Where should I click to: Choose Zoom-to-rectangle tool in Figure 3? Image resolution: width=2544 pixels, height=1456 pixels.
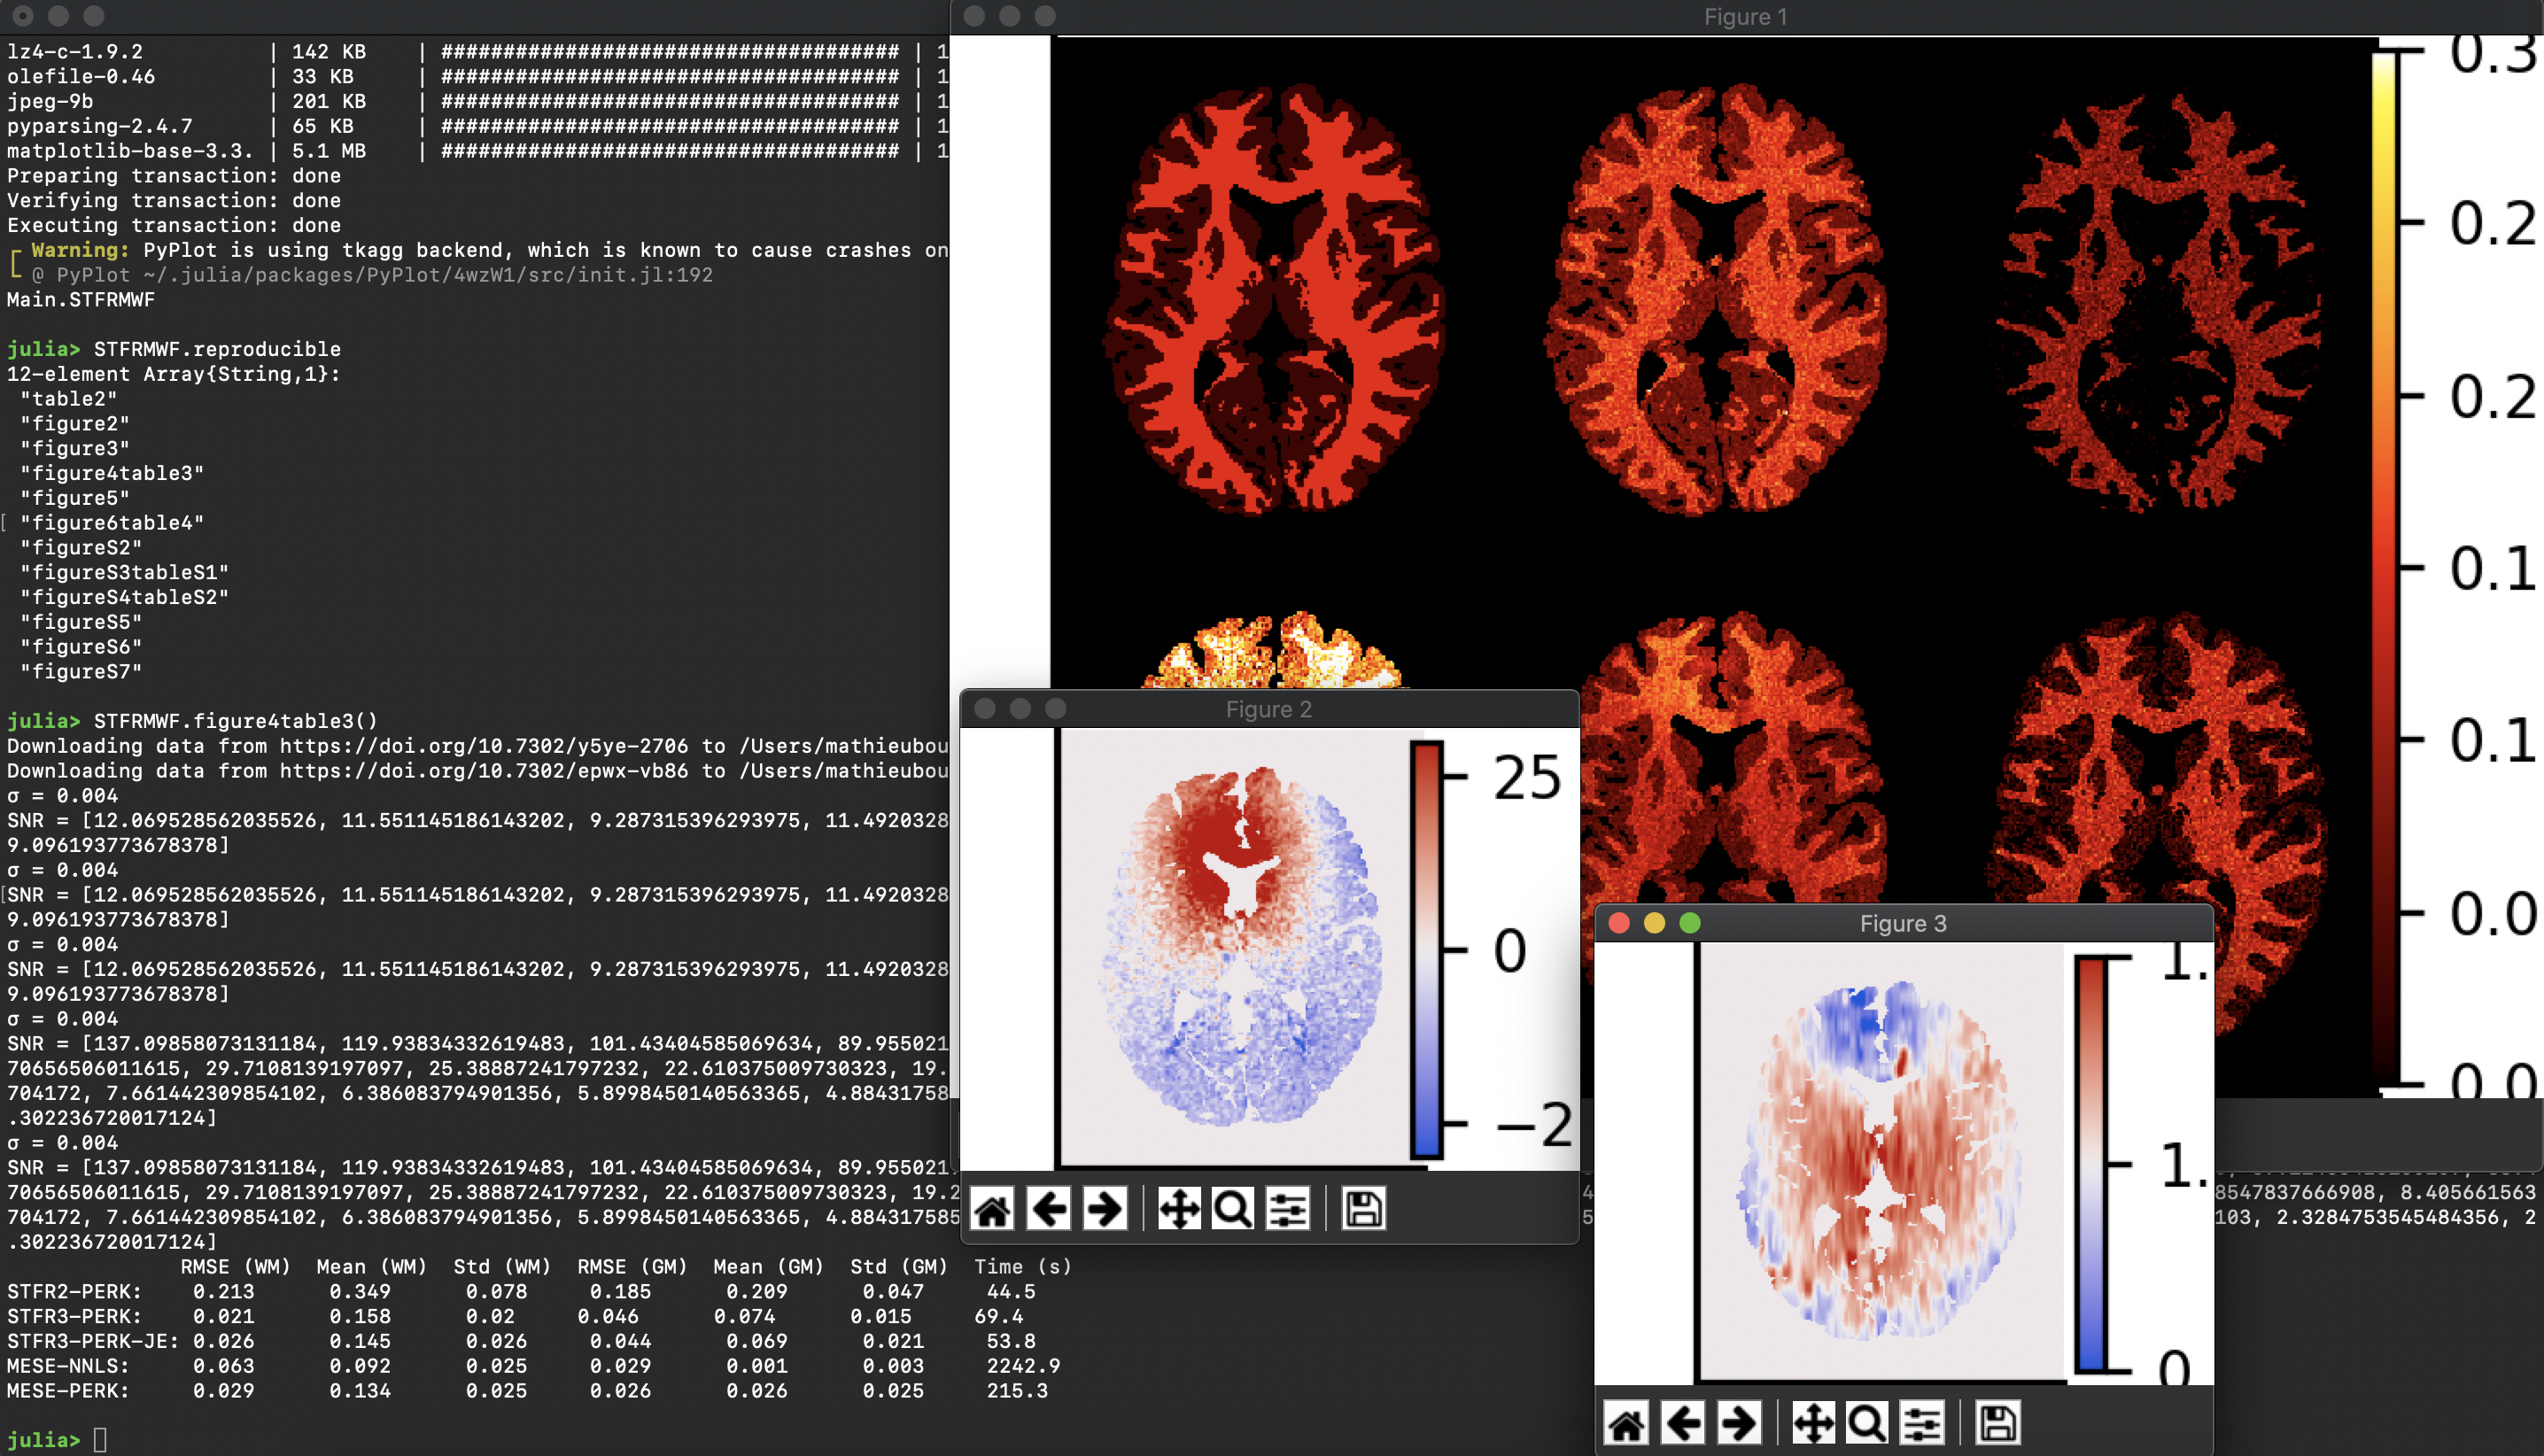[1866, 1423]
